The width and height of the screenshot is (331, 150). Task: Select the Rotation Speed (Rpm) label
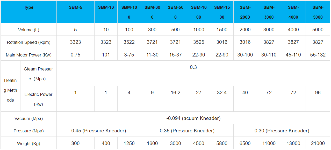pyautogui.click(x=28, y=42)
